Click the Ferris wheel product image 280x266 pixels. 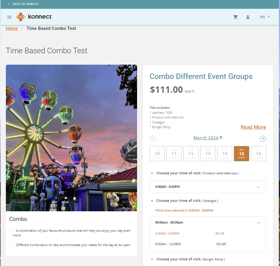(71, 138)
